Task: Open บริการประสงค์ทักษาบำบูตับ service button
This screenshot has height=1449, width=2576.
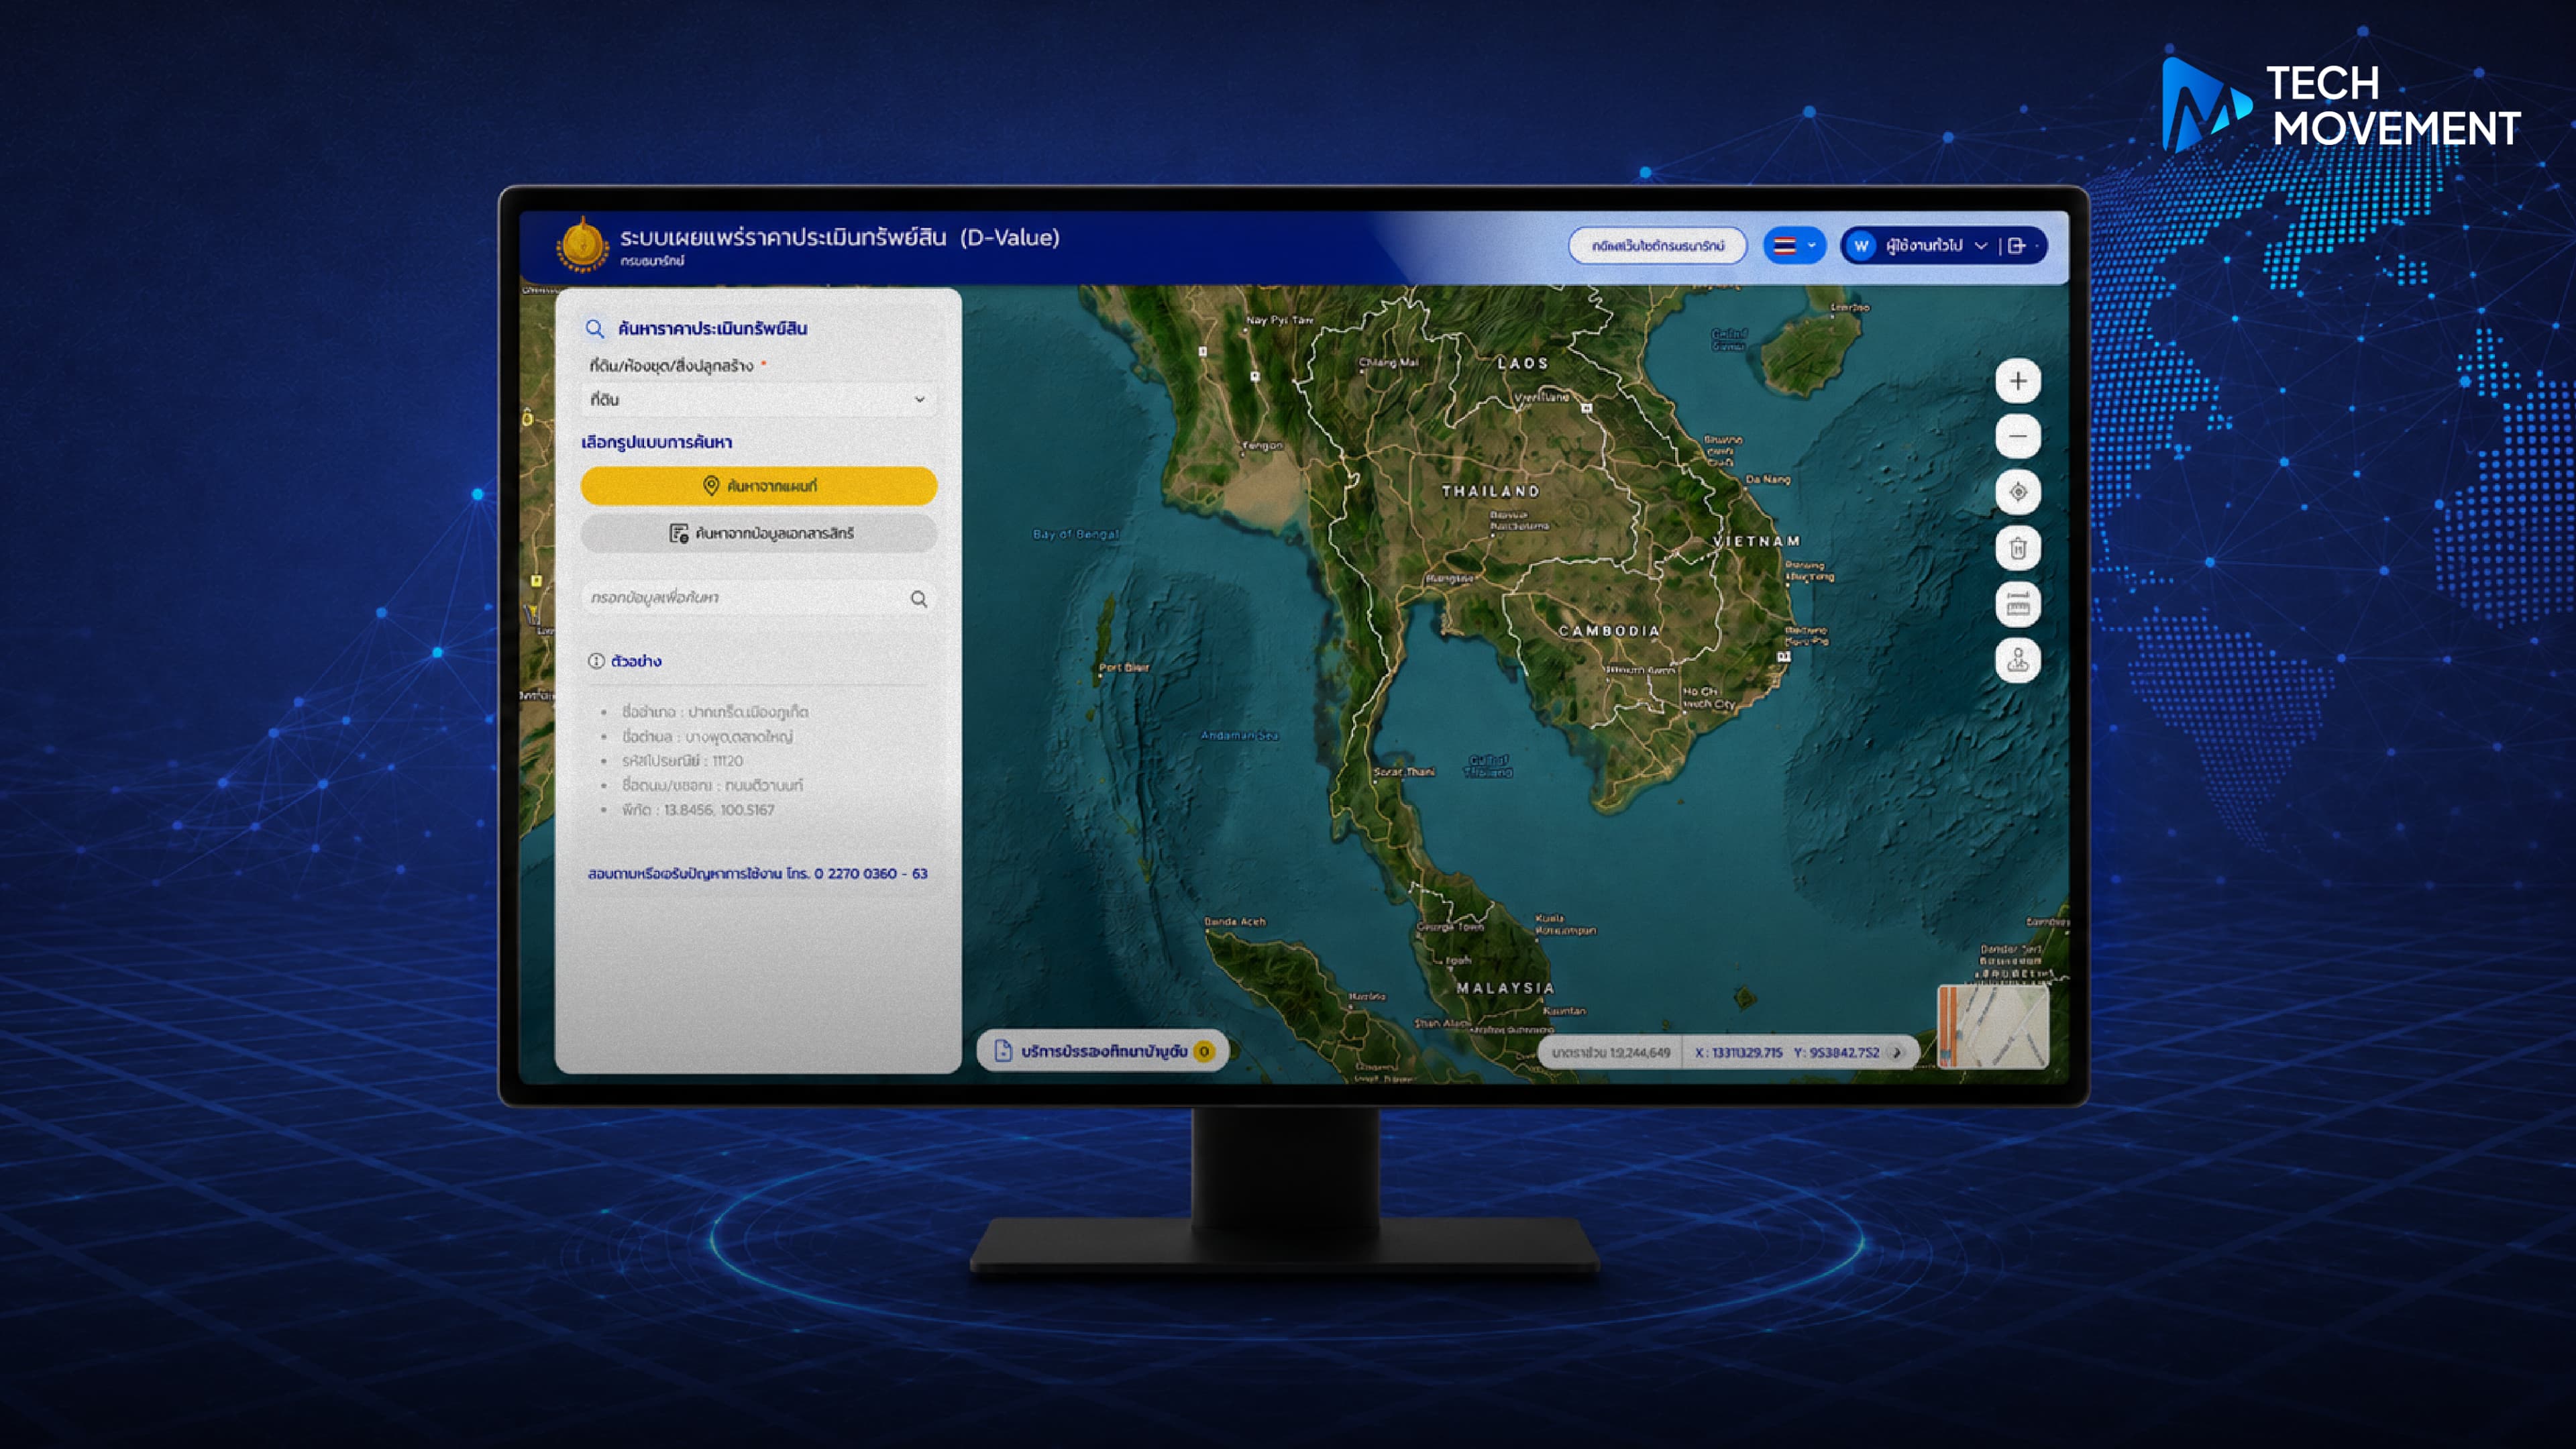Action: point(1102,1051)
